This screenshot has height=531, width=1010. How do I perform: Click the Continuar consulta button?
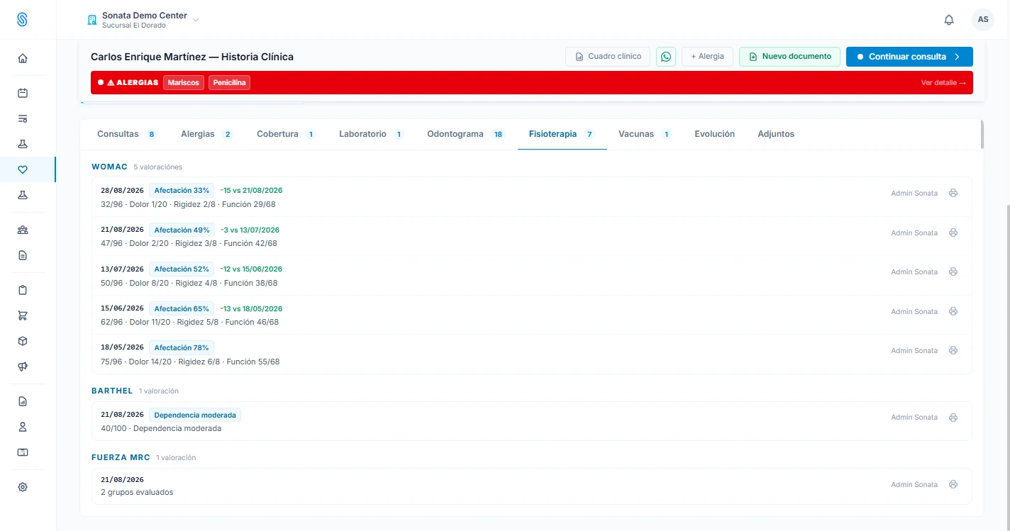(909, 57)
